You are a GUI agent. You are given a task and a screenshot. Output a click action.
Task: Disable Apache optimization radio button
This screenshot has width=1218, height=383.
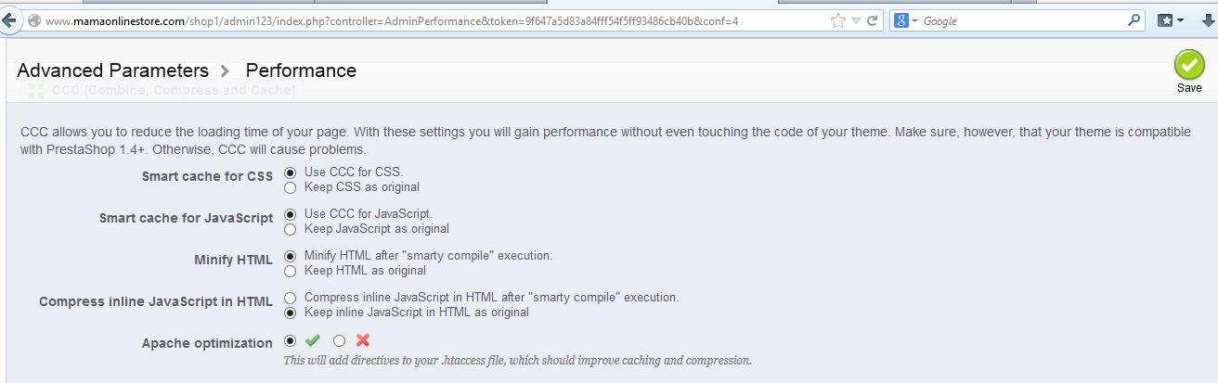click(x=339, y=341)
